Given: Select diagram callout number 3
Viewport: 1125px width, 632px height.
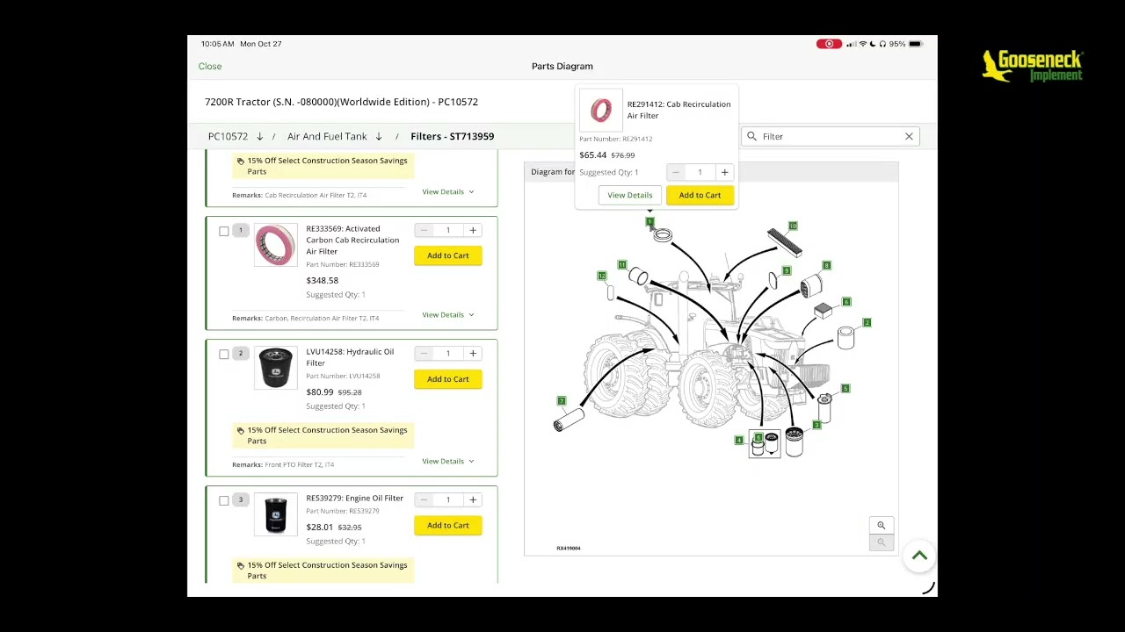Looking at the screenshot, I should pos(817,425).
